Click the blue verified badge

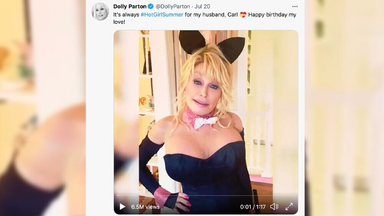[x=151, y=7]
